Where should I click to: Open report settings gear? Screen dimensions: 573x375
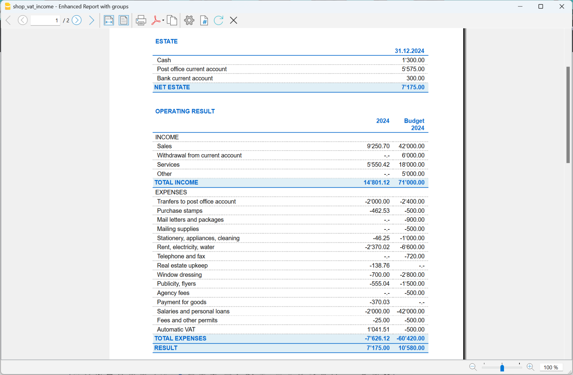tap(189, 20)
